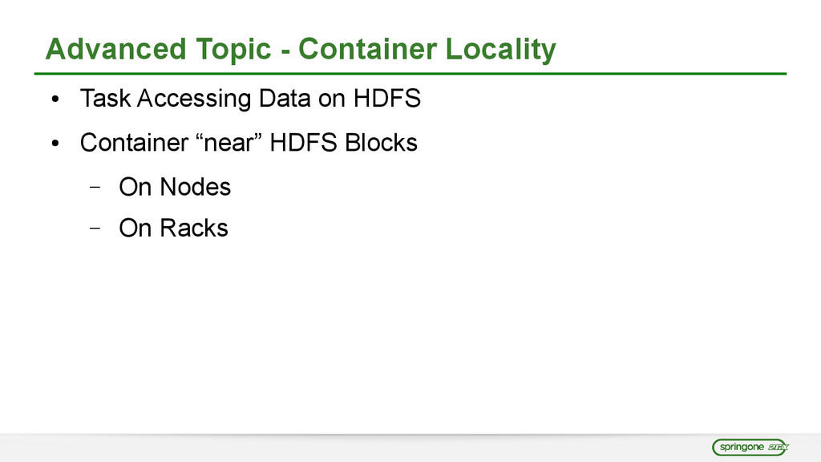Select the On Racks sub-item text
821x462 pixels.
tap(173, 228)
